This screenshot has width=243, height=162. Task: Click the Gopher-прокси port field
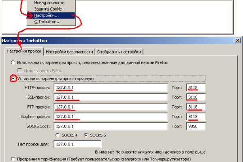tap(196, 117)
